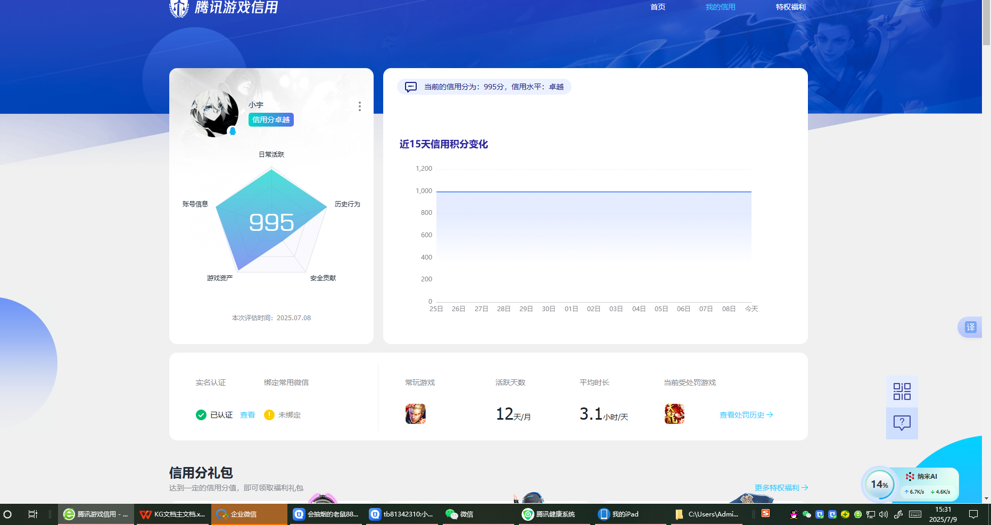Click the green 360 browser tray icon
Viewport: 991px width, 525px height.
click(858, 514)
